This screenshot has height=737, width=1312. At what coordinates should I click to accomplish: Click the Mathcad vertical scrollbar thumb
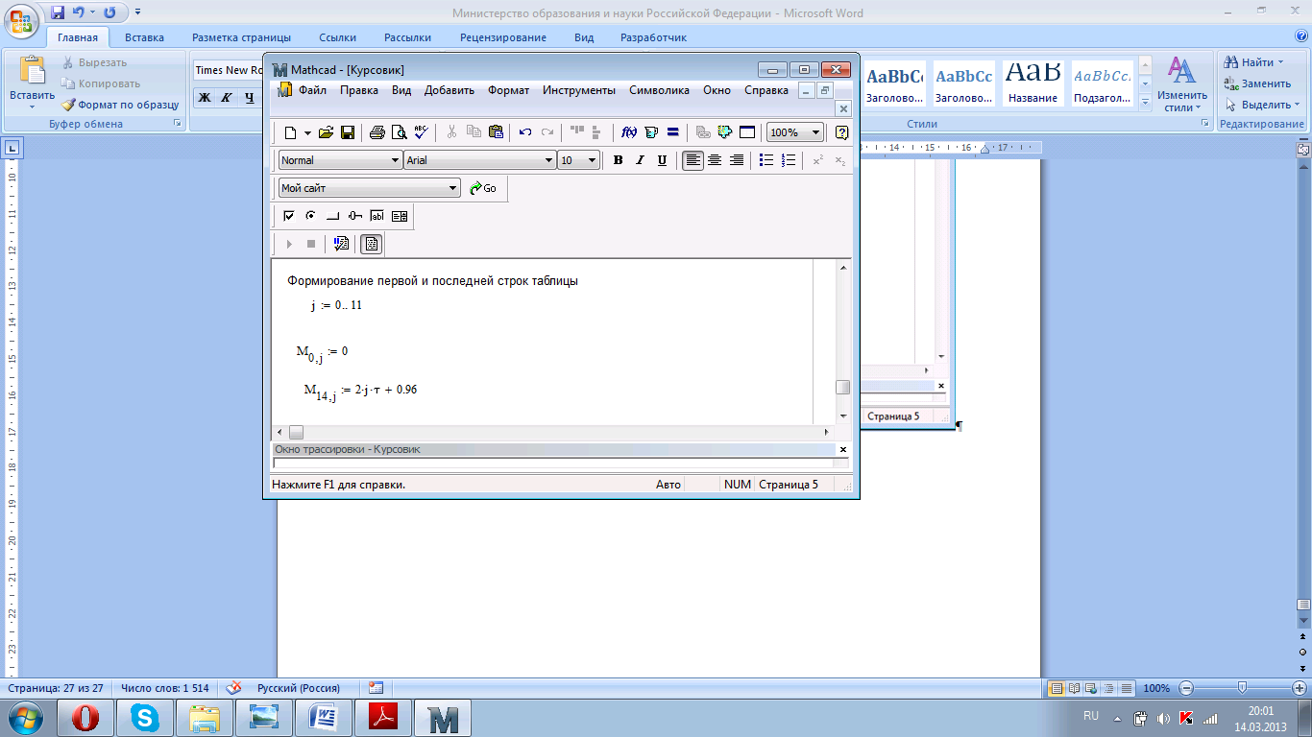click(x=842, y=387)
